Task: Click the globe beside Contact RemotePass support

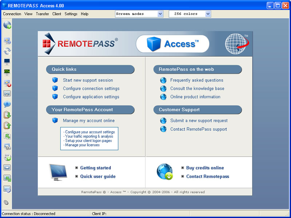Action: (163, 129)
